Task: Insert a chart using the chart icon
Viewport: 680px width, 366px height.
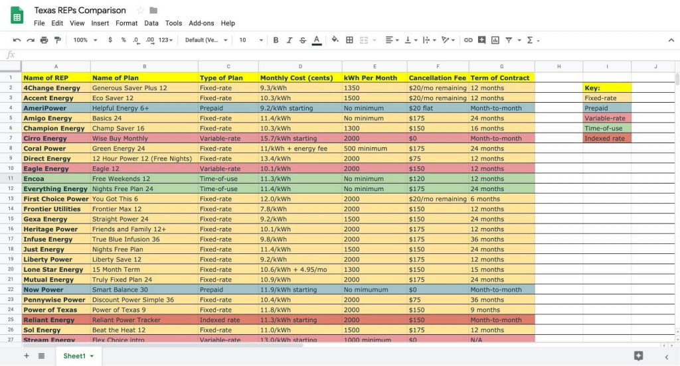Action: (495, 40)
